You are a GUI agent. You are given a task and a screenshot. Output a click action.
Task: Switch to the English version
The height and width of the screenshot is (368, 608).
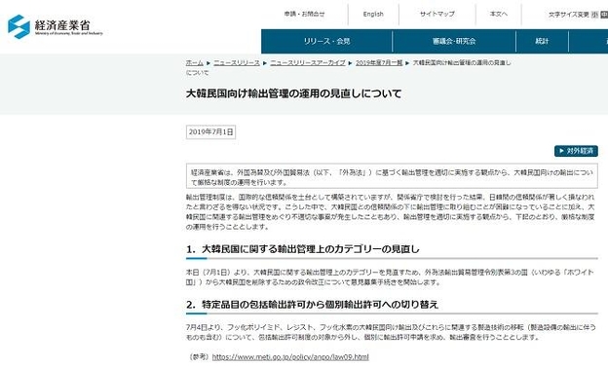coord(373,14)
